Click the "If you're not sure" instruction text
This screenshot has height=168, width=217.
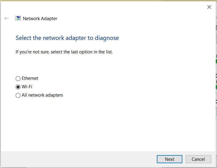point(64,52)
